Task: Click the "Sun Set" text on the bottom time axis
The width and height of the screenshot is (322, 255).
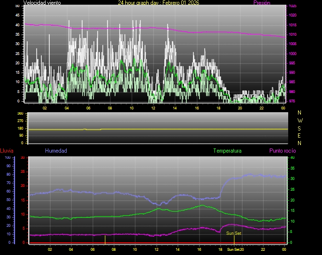Action: [233, 249]
